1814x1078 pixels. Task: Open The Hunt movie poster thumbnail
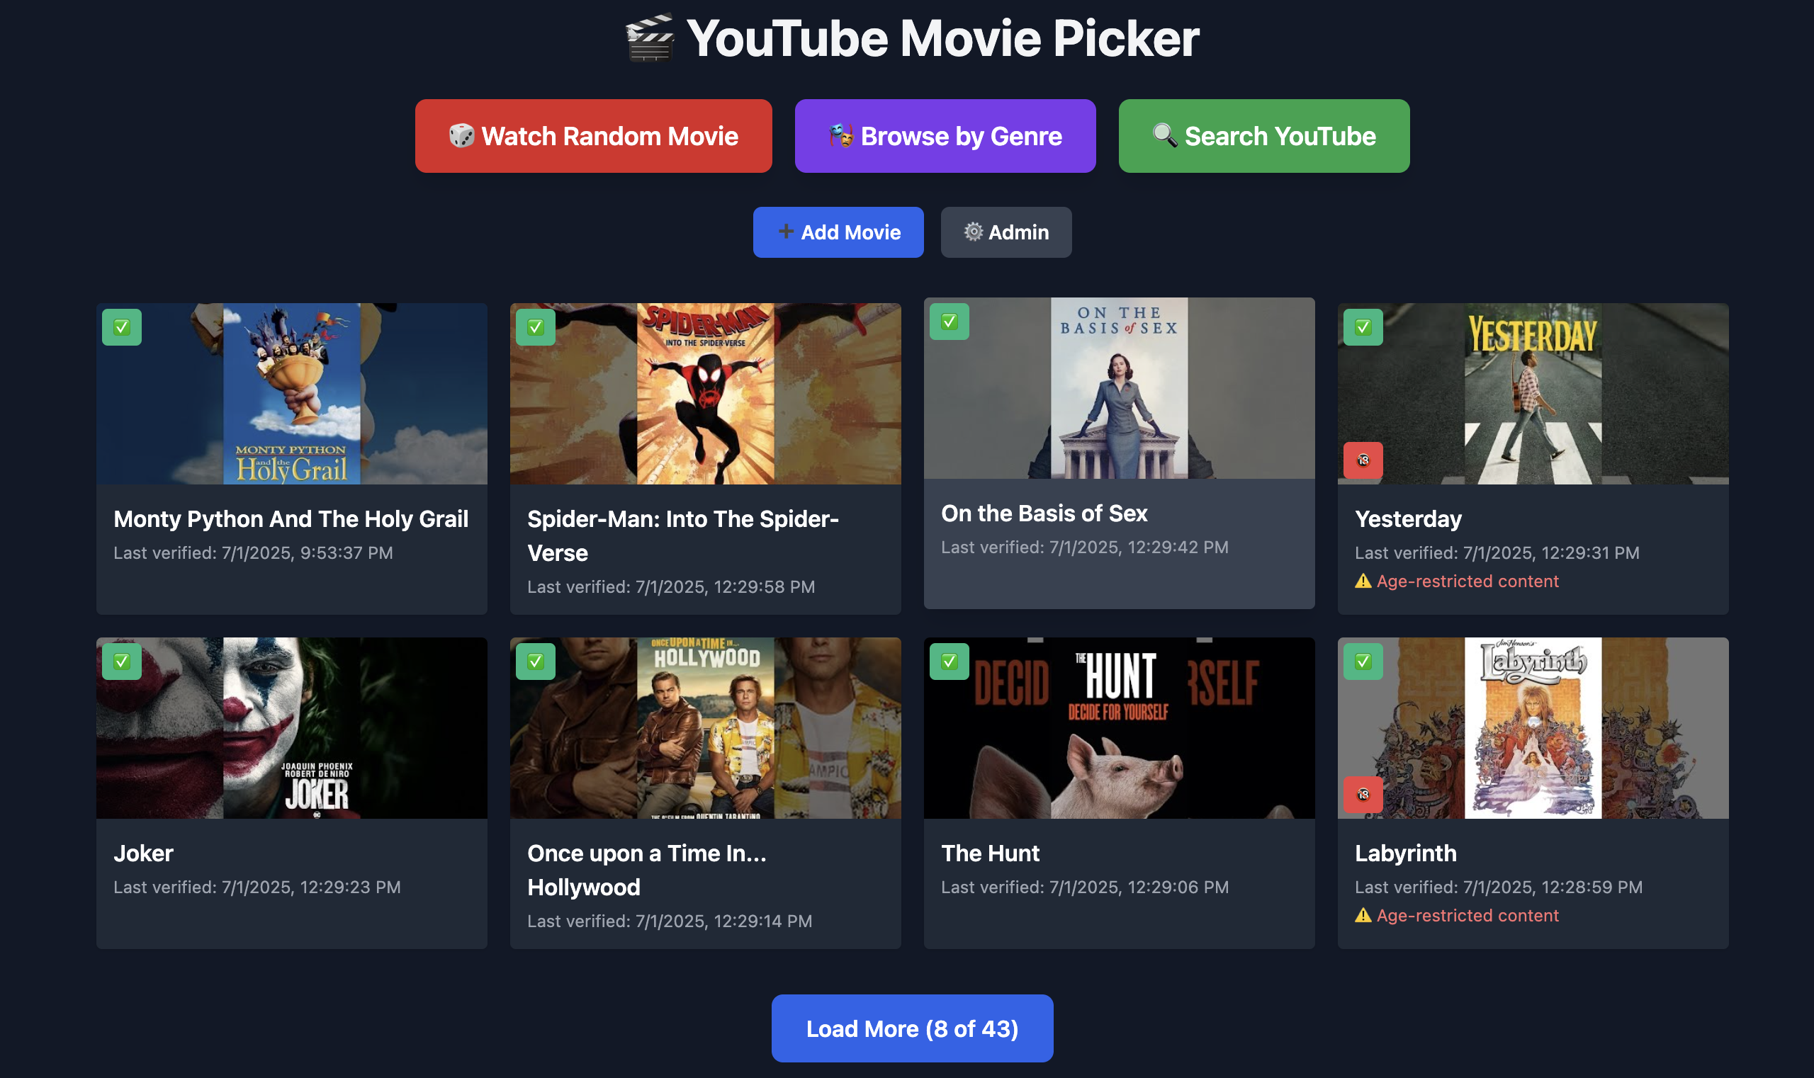point(1119,728)
